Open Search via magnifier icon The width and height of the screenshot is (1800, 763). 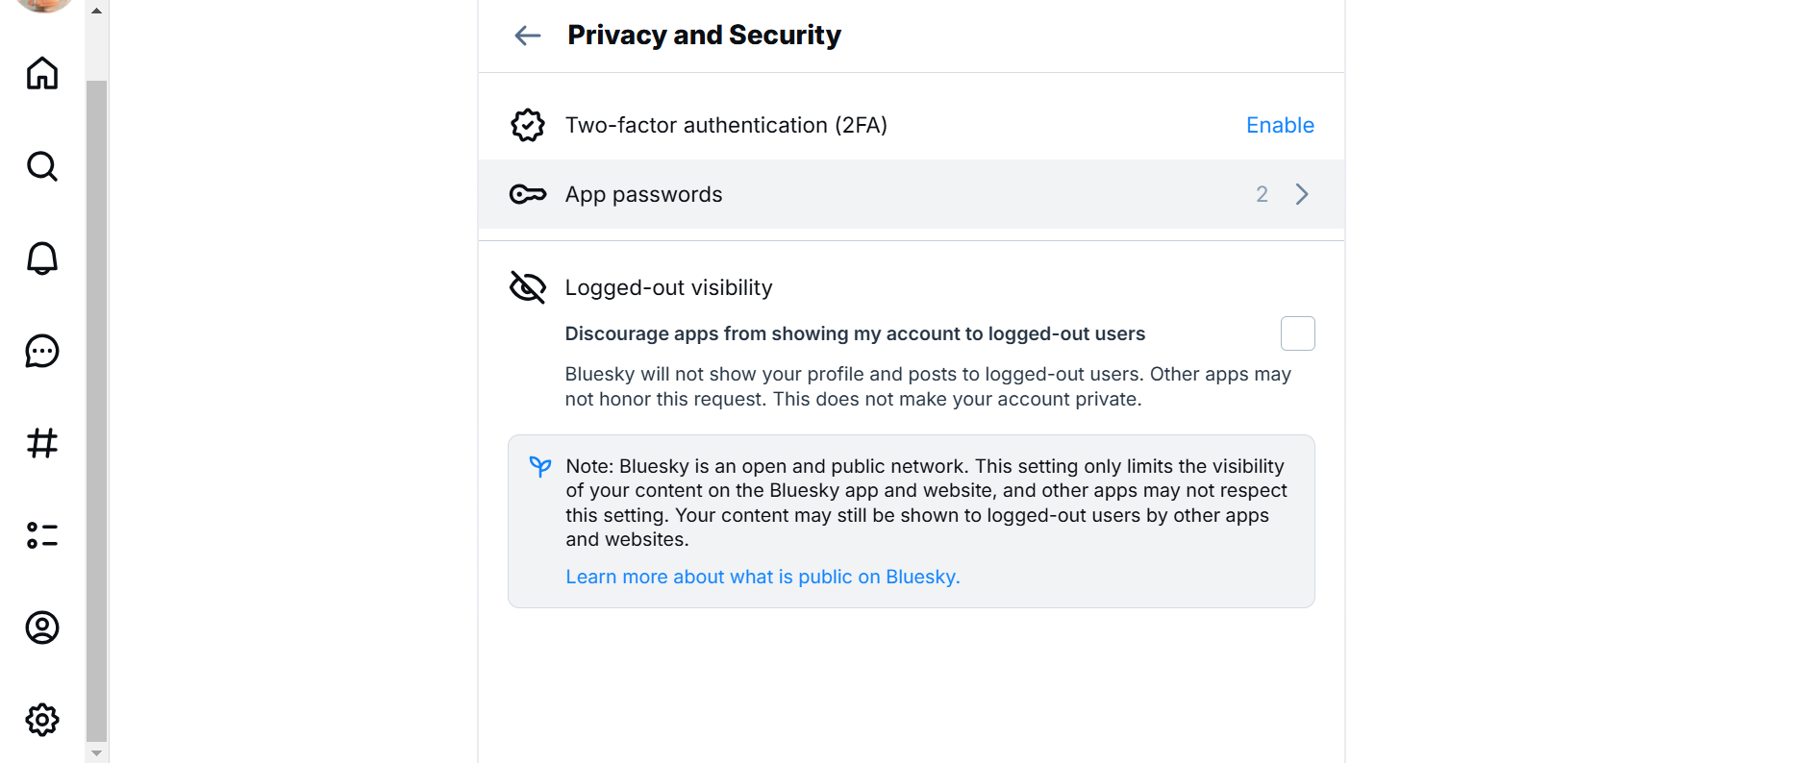42,166
